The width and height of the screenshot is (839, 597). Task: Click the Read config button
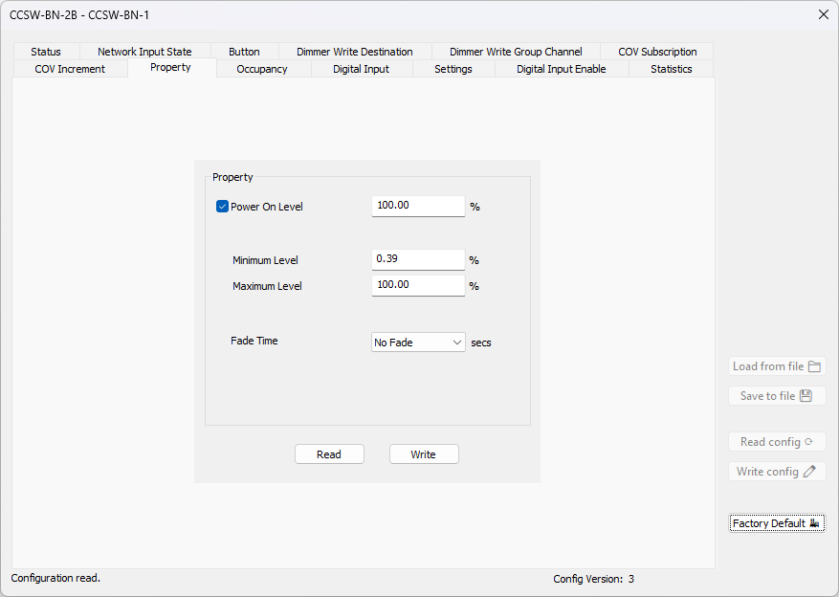coord(777,442)
